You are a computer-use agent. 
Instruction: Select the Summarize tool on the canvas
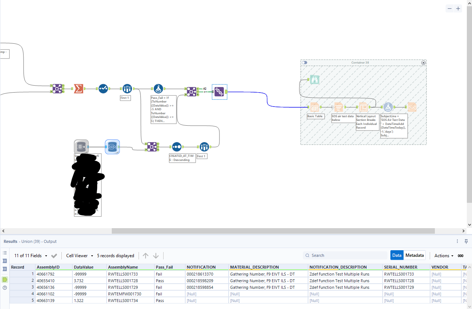[79, 88]
